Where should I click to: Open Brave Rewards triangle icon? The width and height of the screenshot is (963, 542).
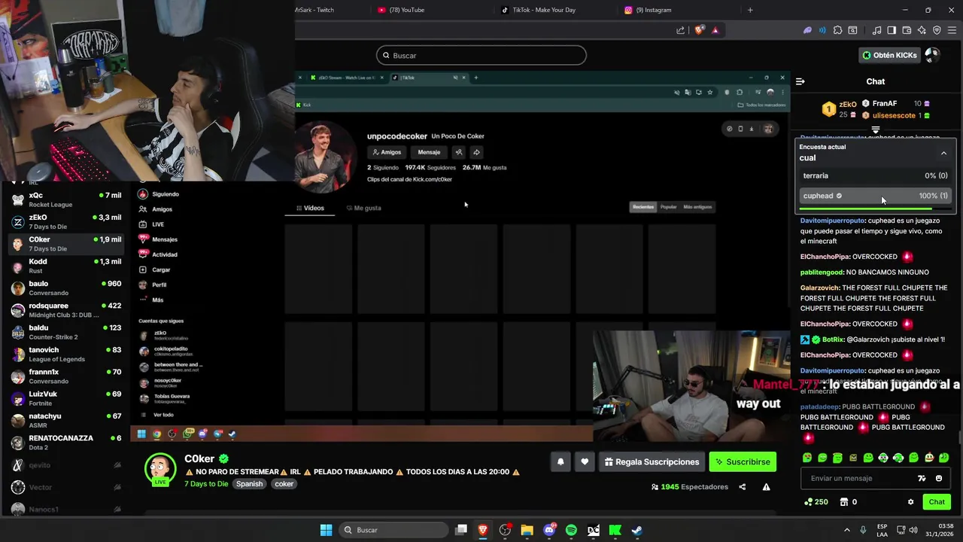[715, 30]
